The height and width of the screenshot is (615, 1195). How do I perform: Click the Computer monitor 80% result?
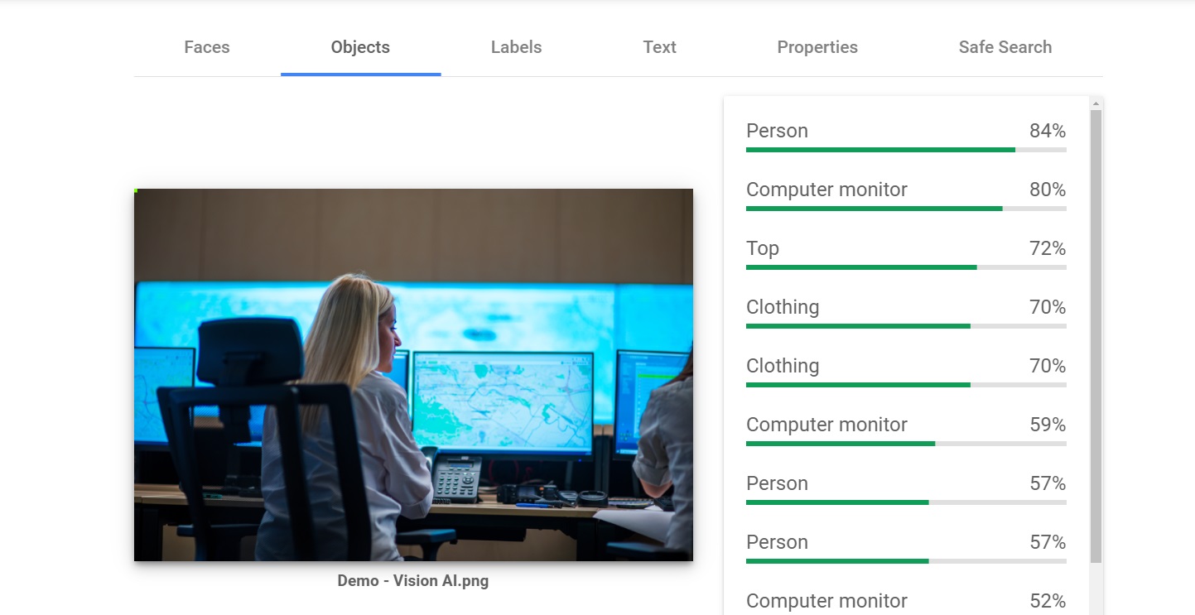(905, 190)
